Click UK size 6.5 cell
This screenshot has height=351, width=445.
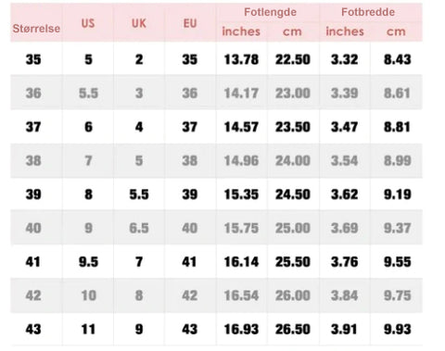click(139, 228)
